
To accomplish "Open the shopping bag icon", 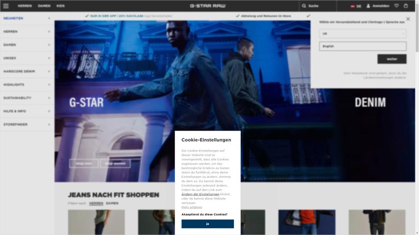I will pyautogui.click(x=405, y=6).
